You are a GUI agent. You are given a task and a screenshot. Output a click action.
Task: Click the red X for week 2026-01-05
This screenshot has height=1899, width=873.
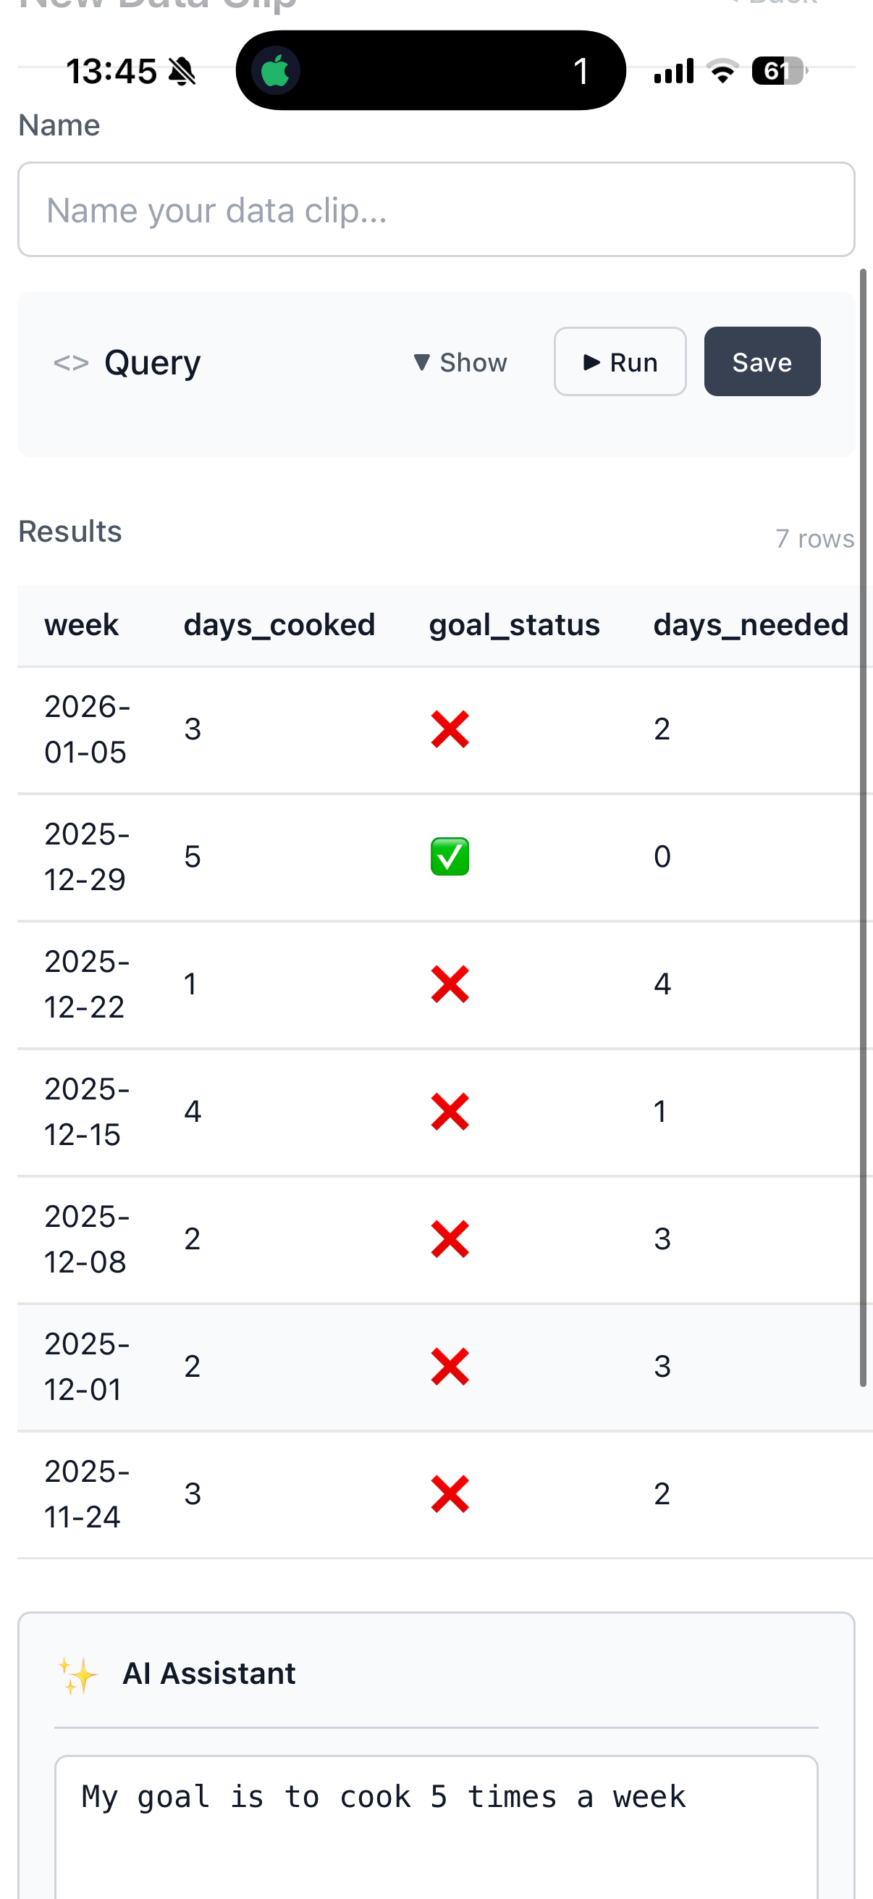point(450,729)
